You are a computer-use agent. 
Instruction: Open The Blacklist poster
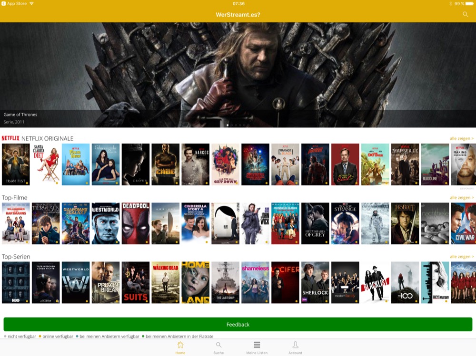pyautogui.click(x=375, y=283)
